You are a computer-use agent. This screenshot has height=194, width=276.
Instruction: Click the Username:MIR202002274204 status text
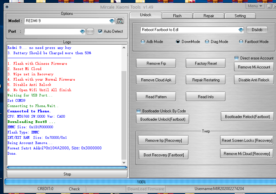[219, 189]
